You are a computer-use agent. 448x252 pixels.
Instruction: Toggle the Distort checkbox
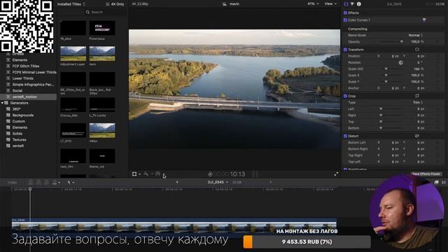pyautogui.click(x=345, y=136)
